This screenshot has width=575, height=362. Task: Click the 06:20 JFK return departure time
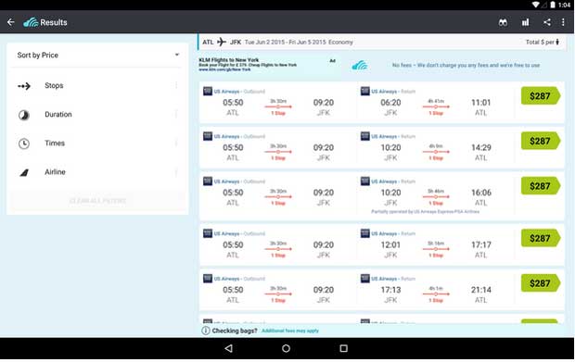[390, 103]
